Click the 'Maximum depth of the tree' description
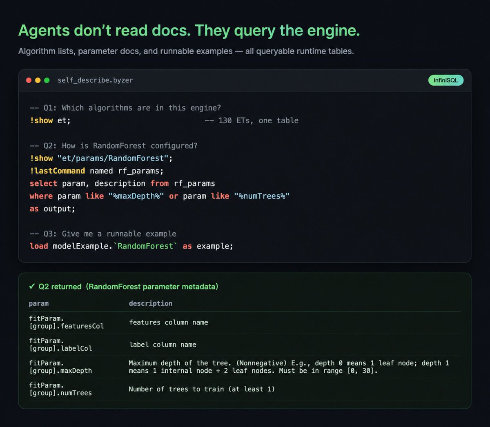Screen dimensions: 490x427 click(289, 367)
